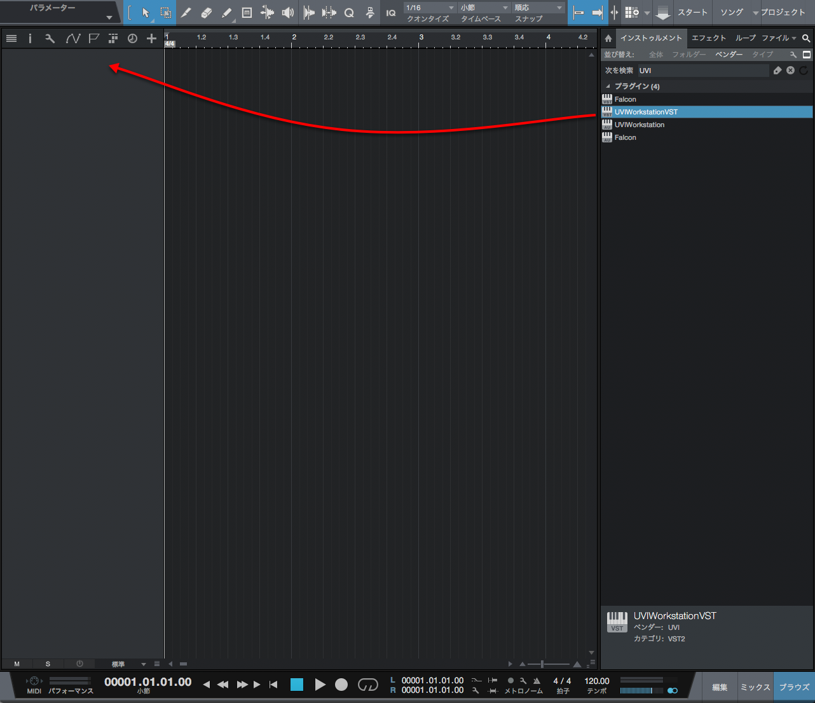
Task: Switch to the ループ browser tab
Action: [746, 38]
